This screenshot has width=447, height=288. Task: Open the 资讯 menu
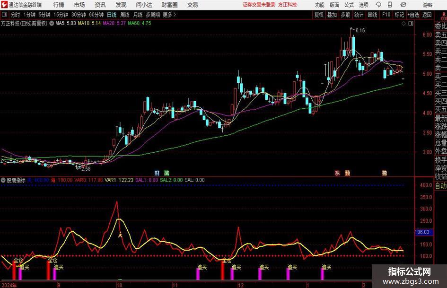100,5
